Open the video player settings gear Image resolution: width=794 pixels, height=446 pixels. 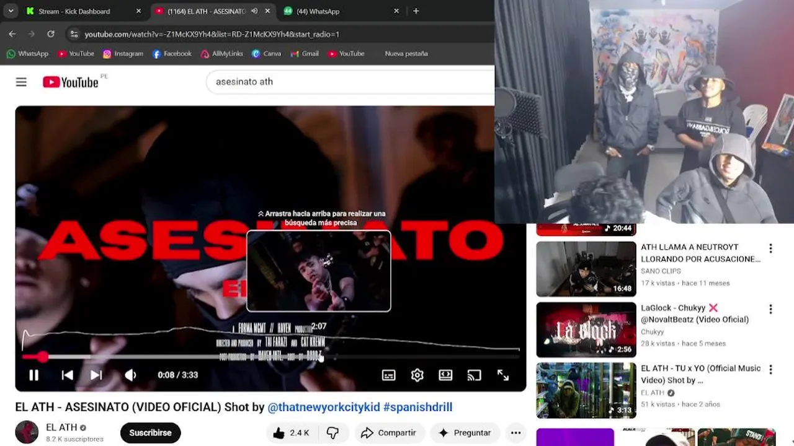pyautogui.click(x=417, y=375)
